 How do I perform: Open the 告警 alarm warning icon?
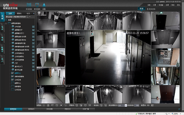click(x=44, y=5)
